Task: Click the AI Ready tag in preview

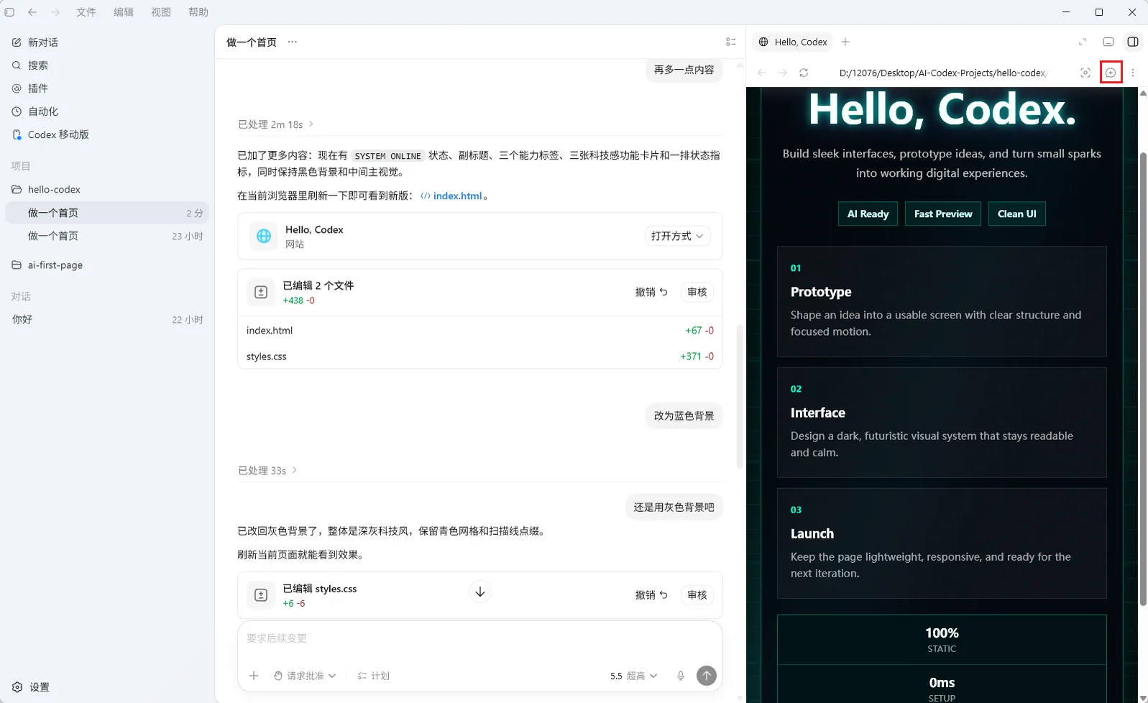Action: tap(868, 213)
